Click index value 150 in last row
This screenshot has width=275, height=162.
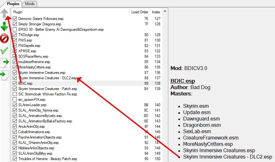(157, 159)
